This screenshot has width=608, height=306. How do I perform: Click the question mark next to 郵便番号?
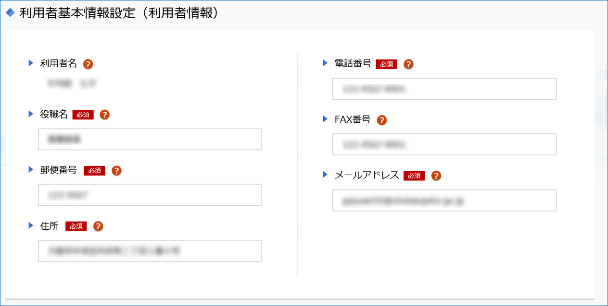(x=116, y=170)
